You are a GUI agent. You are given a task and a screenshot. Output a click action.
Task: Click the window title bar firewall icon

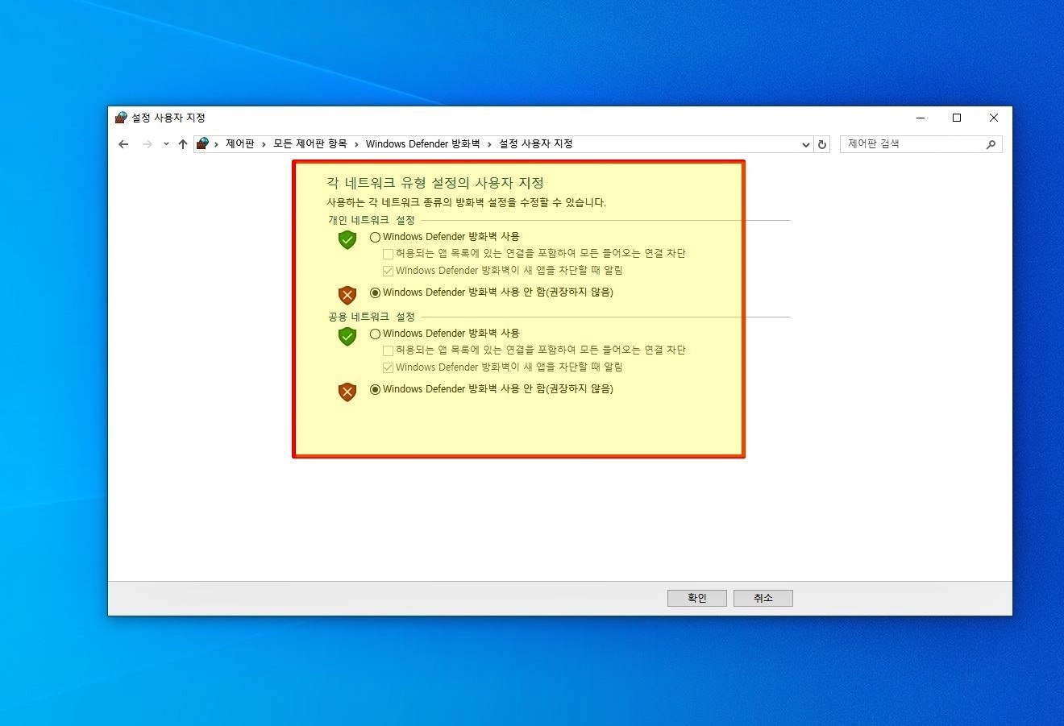(x=121, y=118)
